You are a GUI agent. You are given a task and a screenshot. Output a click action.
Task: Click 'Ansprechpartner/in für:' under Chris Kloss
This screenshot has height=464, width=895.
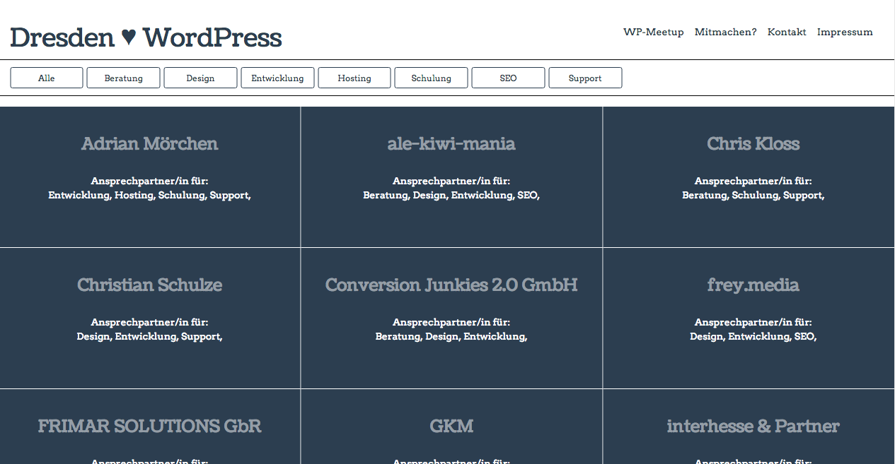click(753, 181)
